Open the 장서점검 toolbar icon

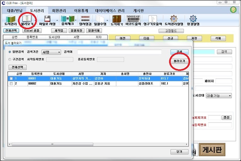(x=85, y=20)
